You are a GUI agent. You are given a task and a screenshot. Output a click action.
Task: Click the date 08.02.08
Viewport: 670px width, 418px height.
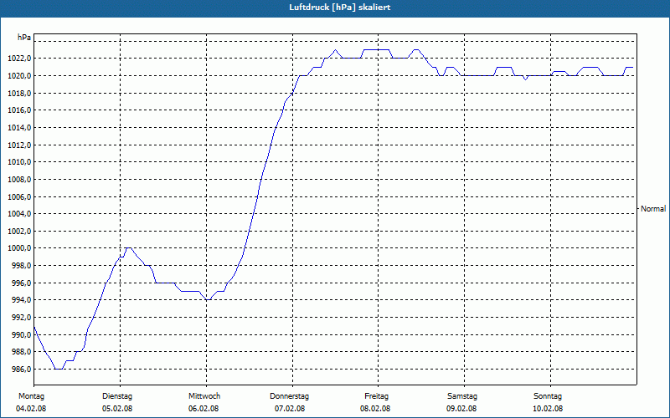(375, 409)
